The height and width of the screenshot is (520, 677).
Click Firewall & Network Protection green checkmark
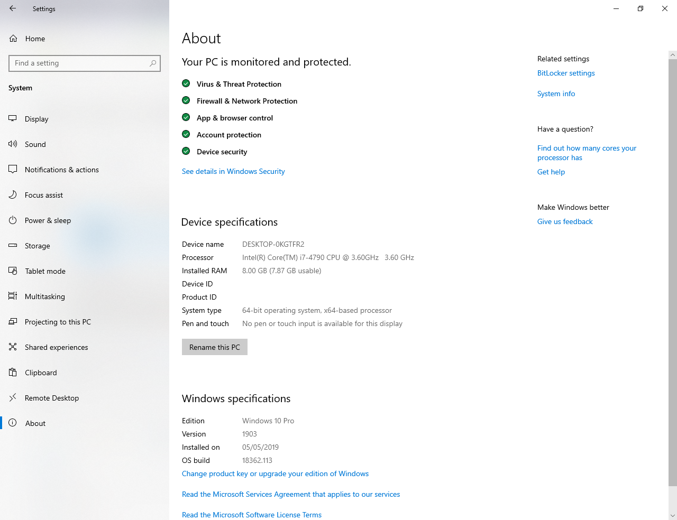point(186,100)
